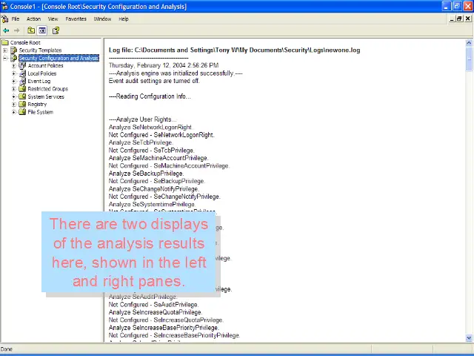Screen dimensions: 474x356
Task: Click the Registry folder icon in tree
Action: pos(22,105)
